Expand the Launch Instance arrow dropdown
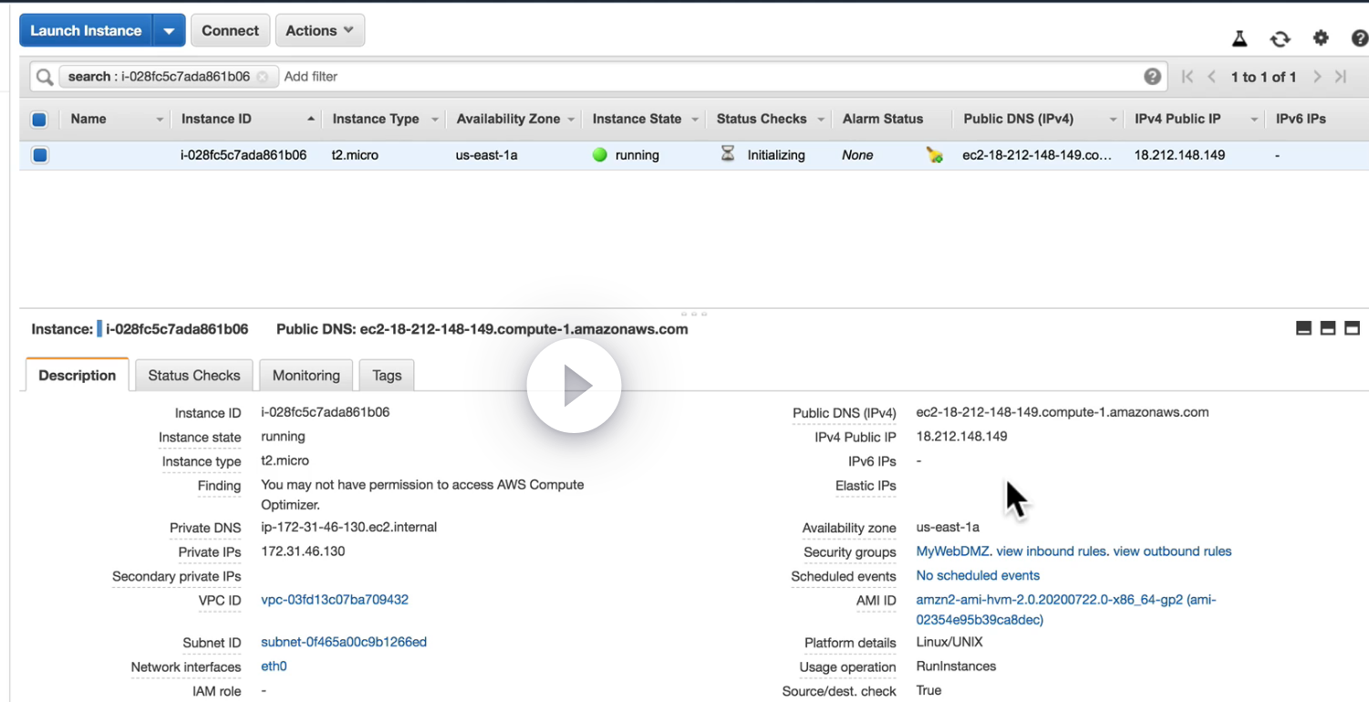This screenshot has height=702, width=1369. [x=169, y=30]
